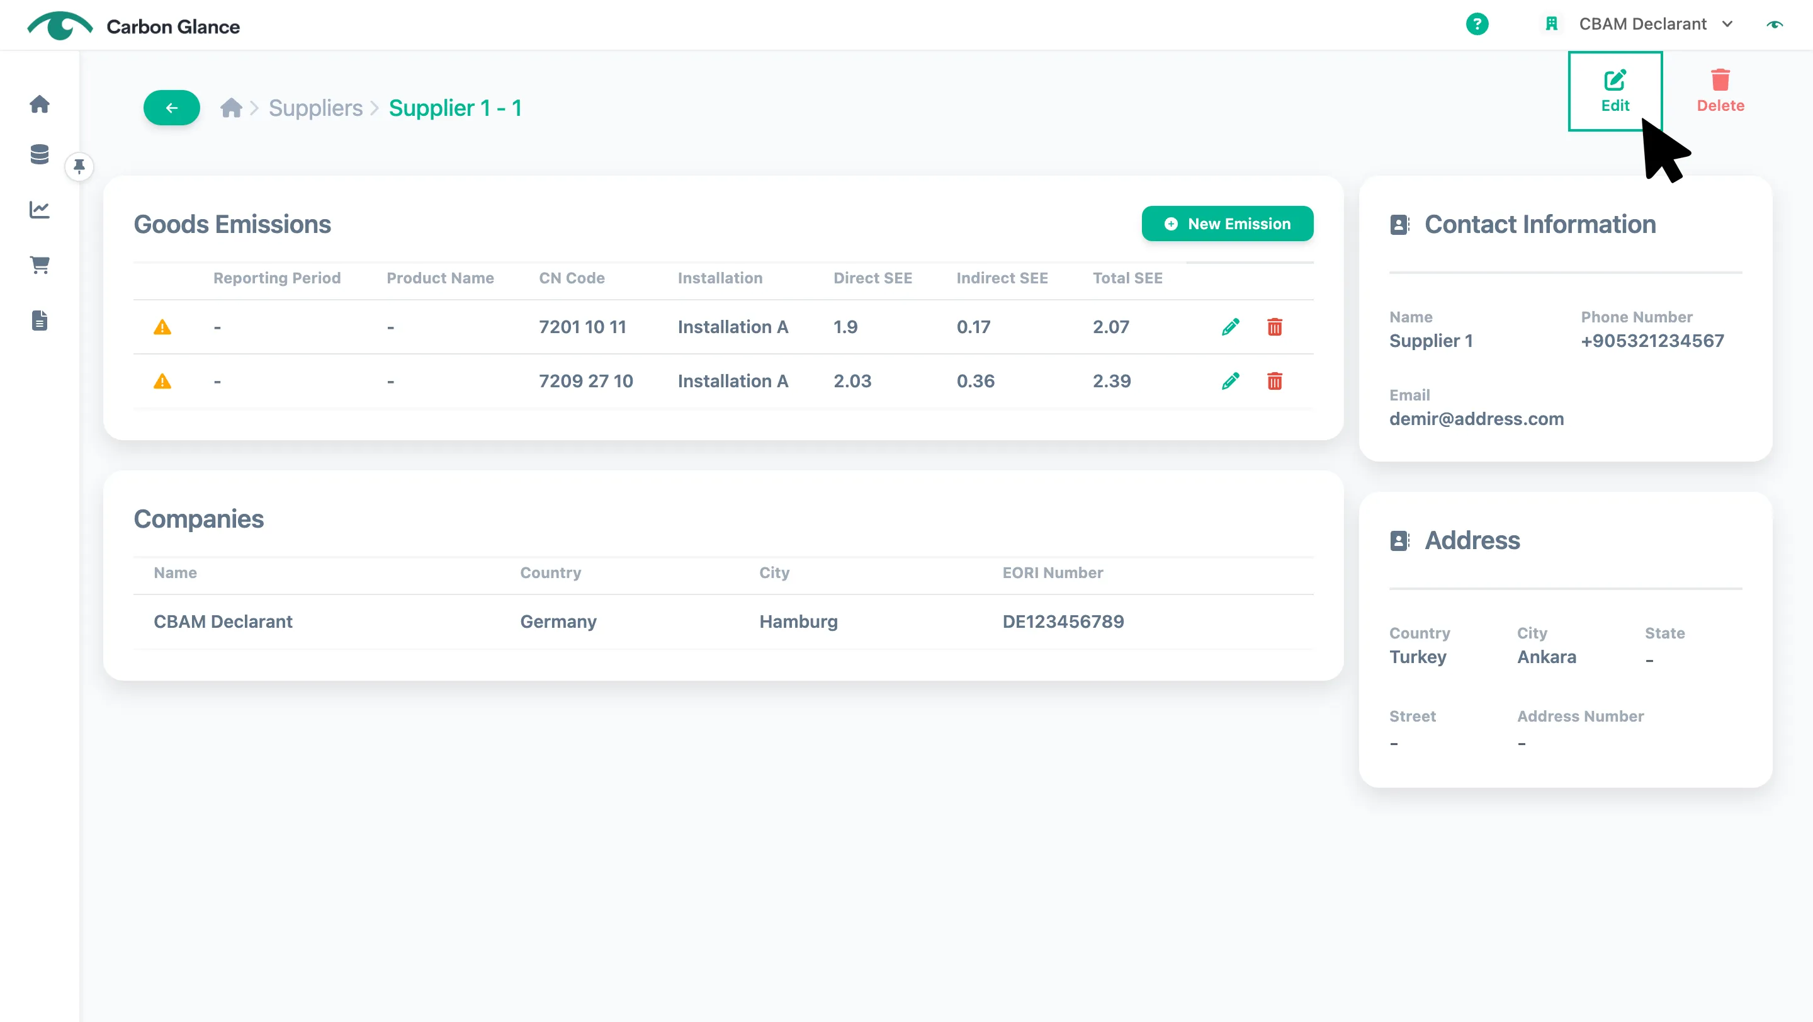Click the CBAM Declarant company row name
The width and height of the screenshot is (1813, 1022).
(x=223, y=622)
